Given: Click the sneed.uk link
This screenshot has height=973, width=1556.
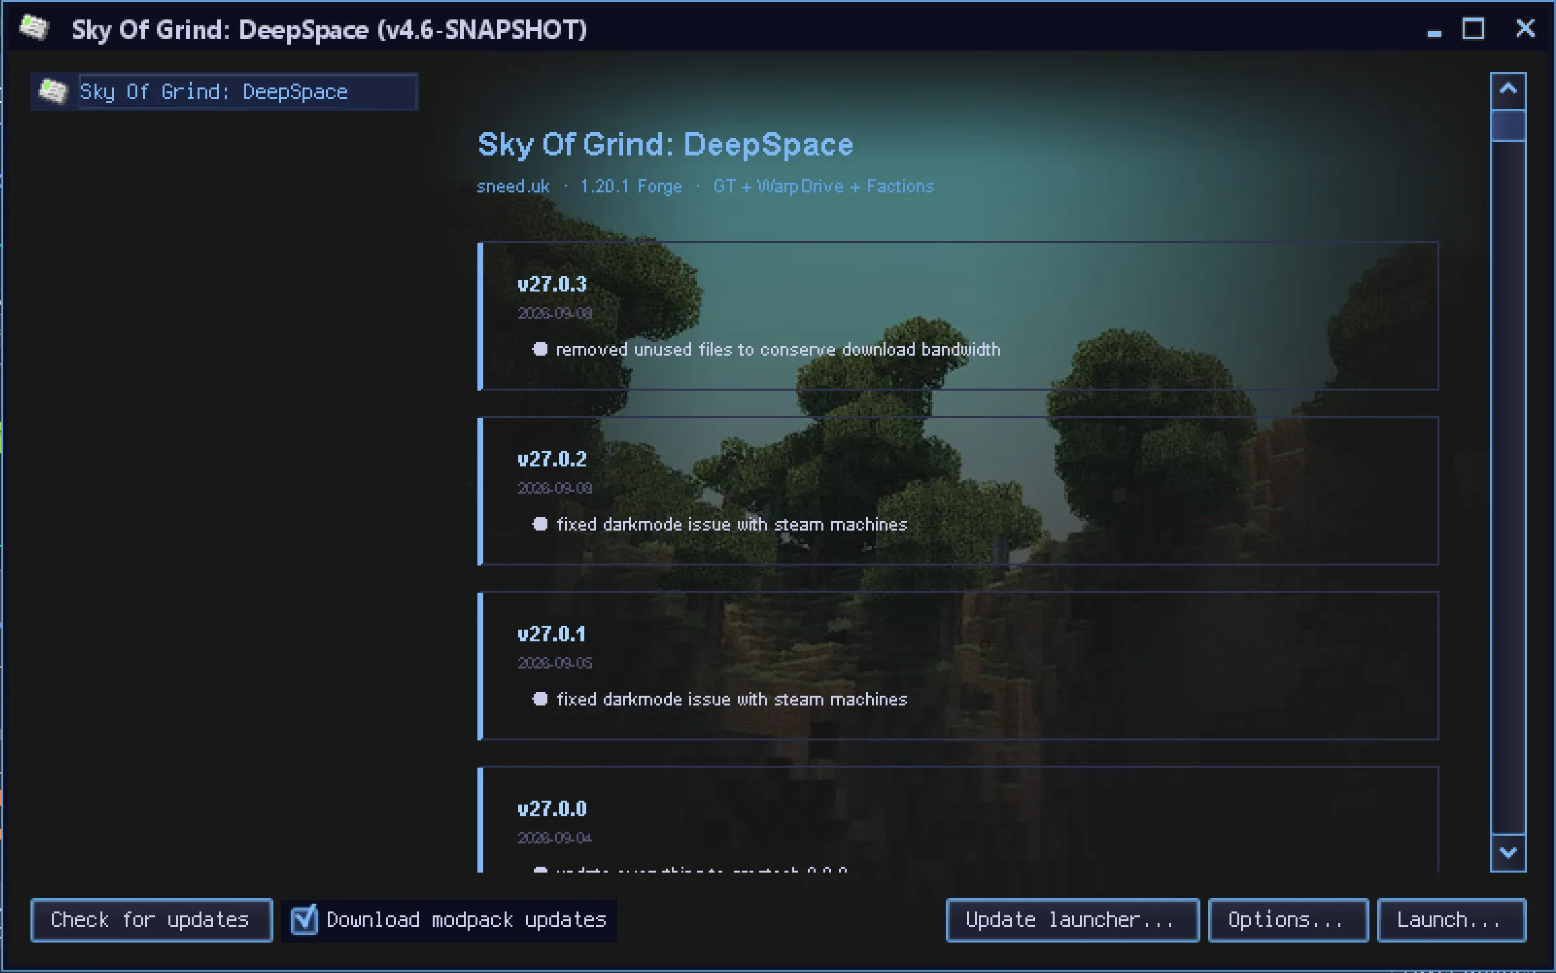Looking at the screenshot, I should (x=513, y=187).
